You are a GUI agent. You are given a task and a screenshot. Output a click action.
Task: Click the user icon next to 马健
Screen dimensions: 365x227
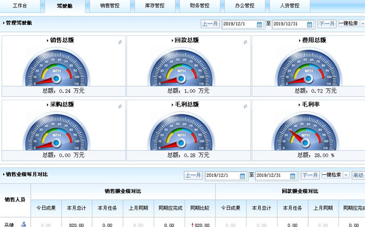pos(23,224)
